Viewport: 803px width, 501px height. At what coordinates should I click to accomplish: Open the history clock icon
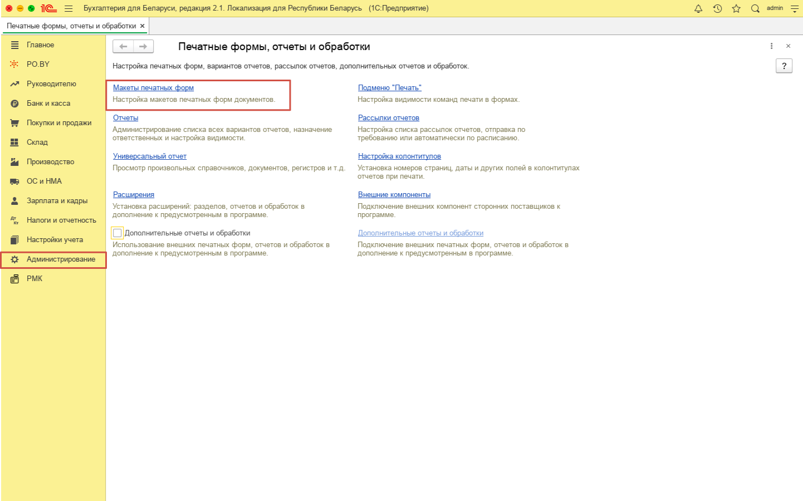(717, 8)
